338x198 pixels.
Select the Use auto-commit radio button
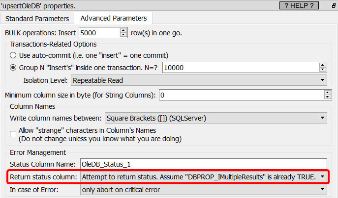point(13,55)
